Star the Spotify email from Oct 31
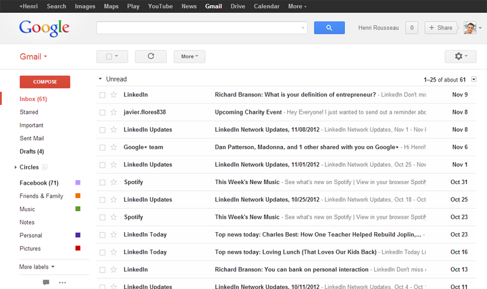487x289 pixels. tap(114, 182)
